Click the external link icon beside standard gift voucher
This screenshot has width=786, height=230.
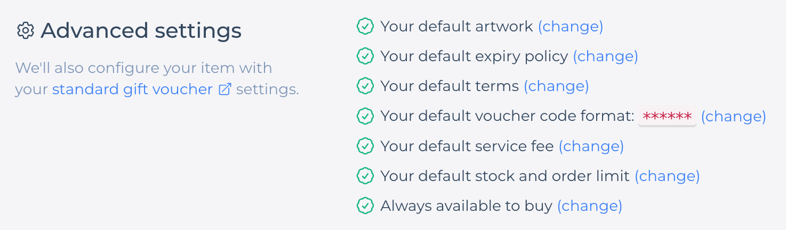tap(225, 89)
